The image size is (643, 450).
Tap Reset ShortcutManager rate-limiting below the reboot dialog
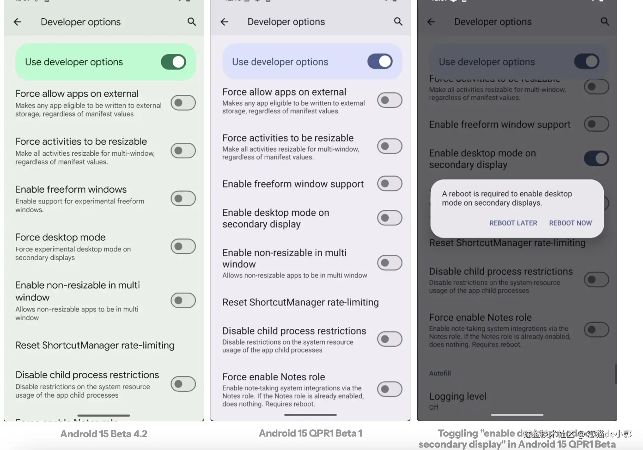(x=507, y=243)
